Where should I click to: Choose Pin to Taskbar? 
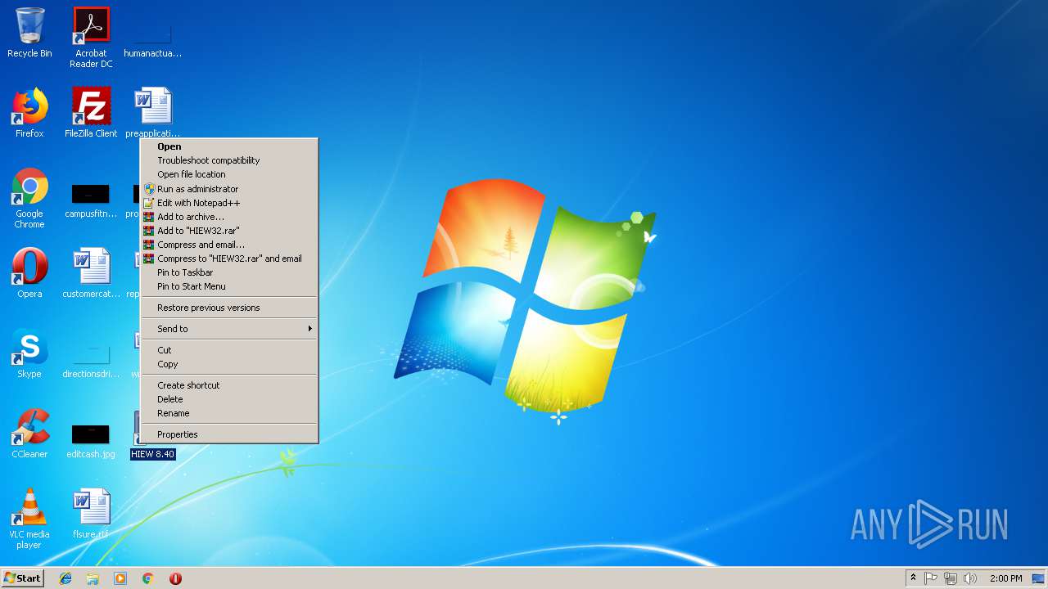(x=229, y=272)
